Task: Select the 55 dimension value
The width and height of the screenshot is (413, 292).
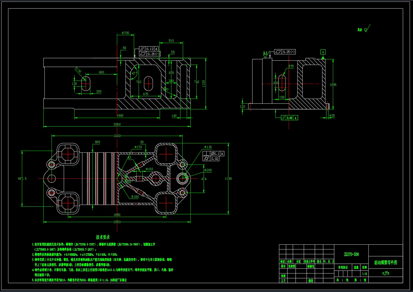Action: tap(173, 52)
